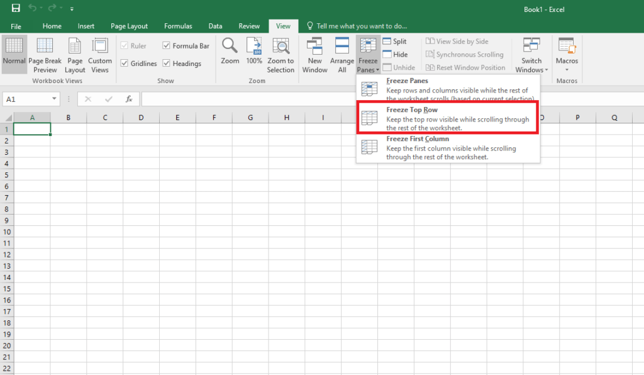Open a New Window
644x375 pixels.
coord(314,53)
